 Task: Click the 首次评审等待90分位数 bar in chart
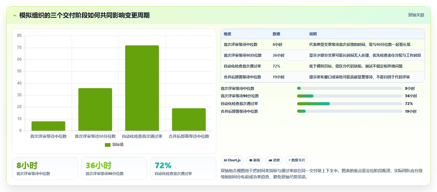(95, 109)
